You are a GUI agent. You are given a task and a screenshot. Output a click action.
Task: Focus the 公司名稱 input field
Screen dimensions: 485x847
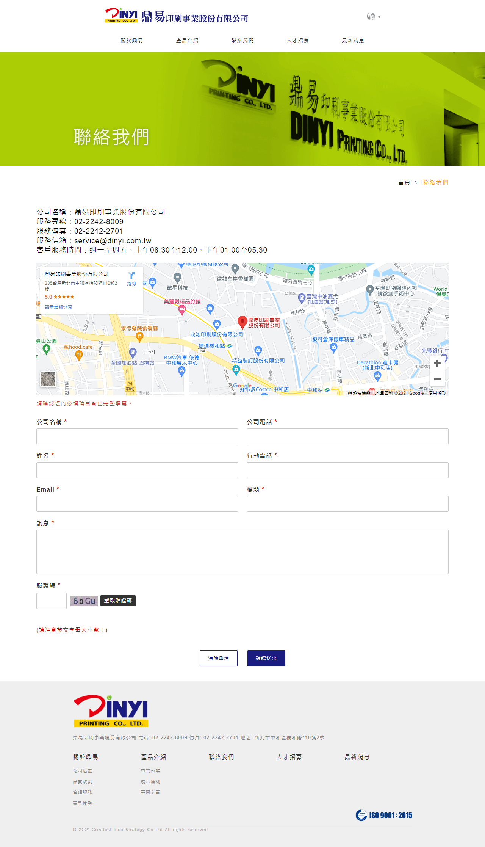pyautogui.click(x=137, y=436)
